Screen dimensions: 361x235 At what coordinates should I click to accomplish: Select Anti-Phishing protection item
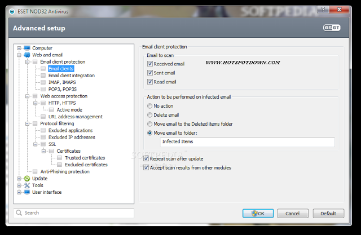65,171
